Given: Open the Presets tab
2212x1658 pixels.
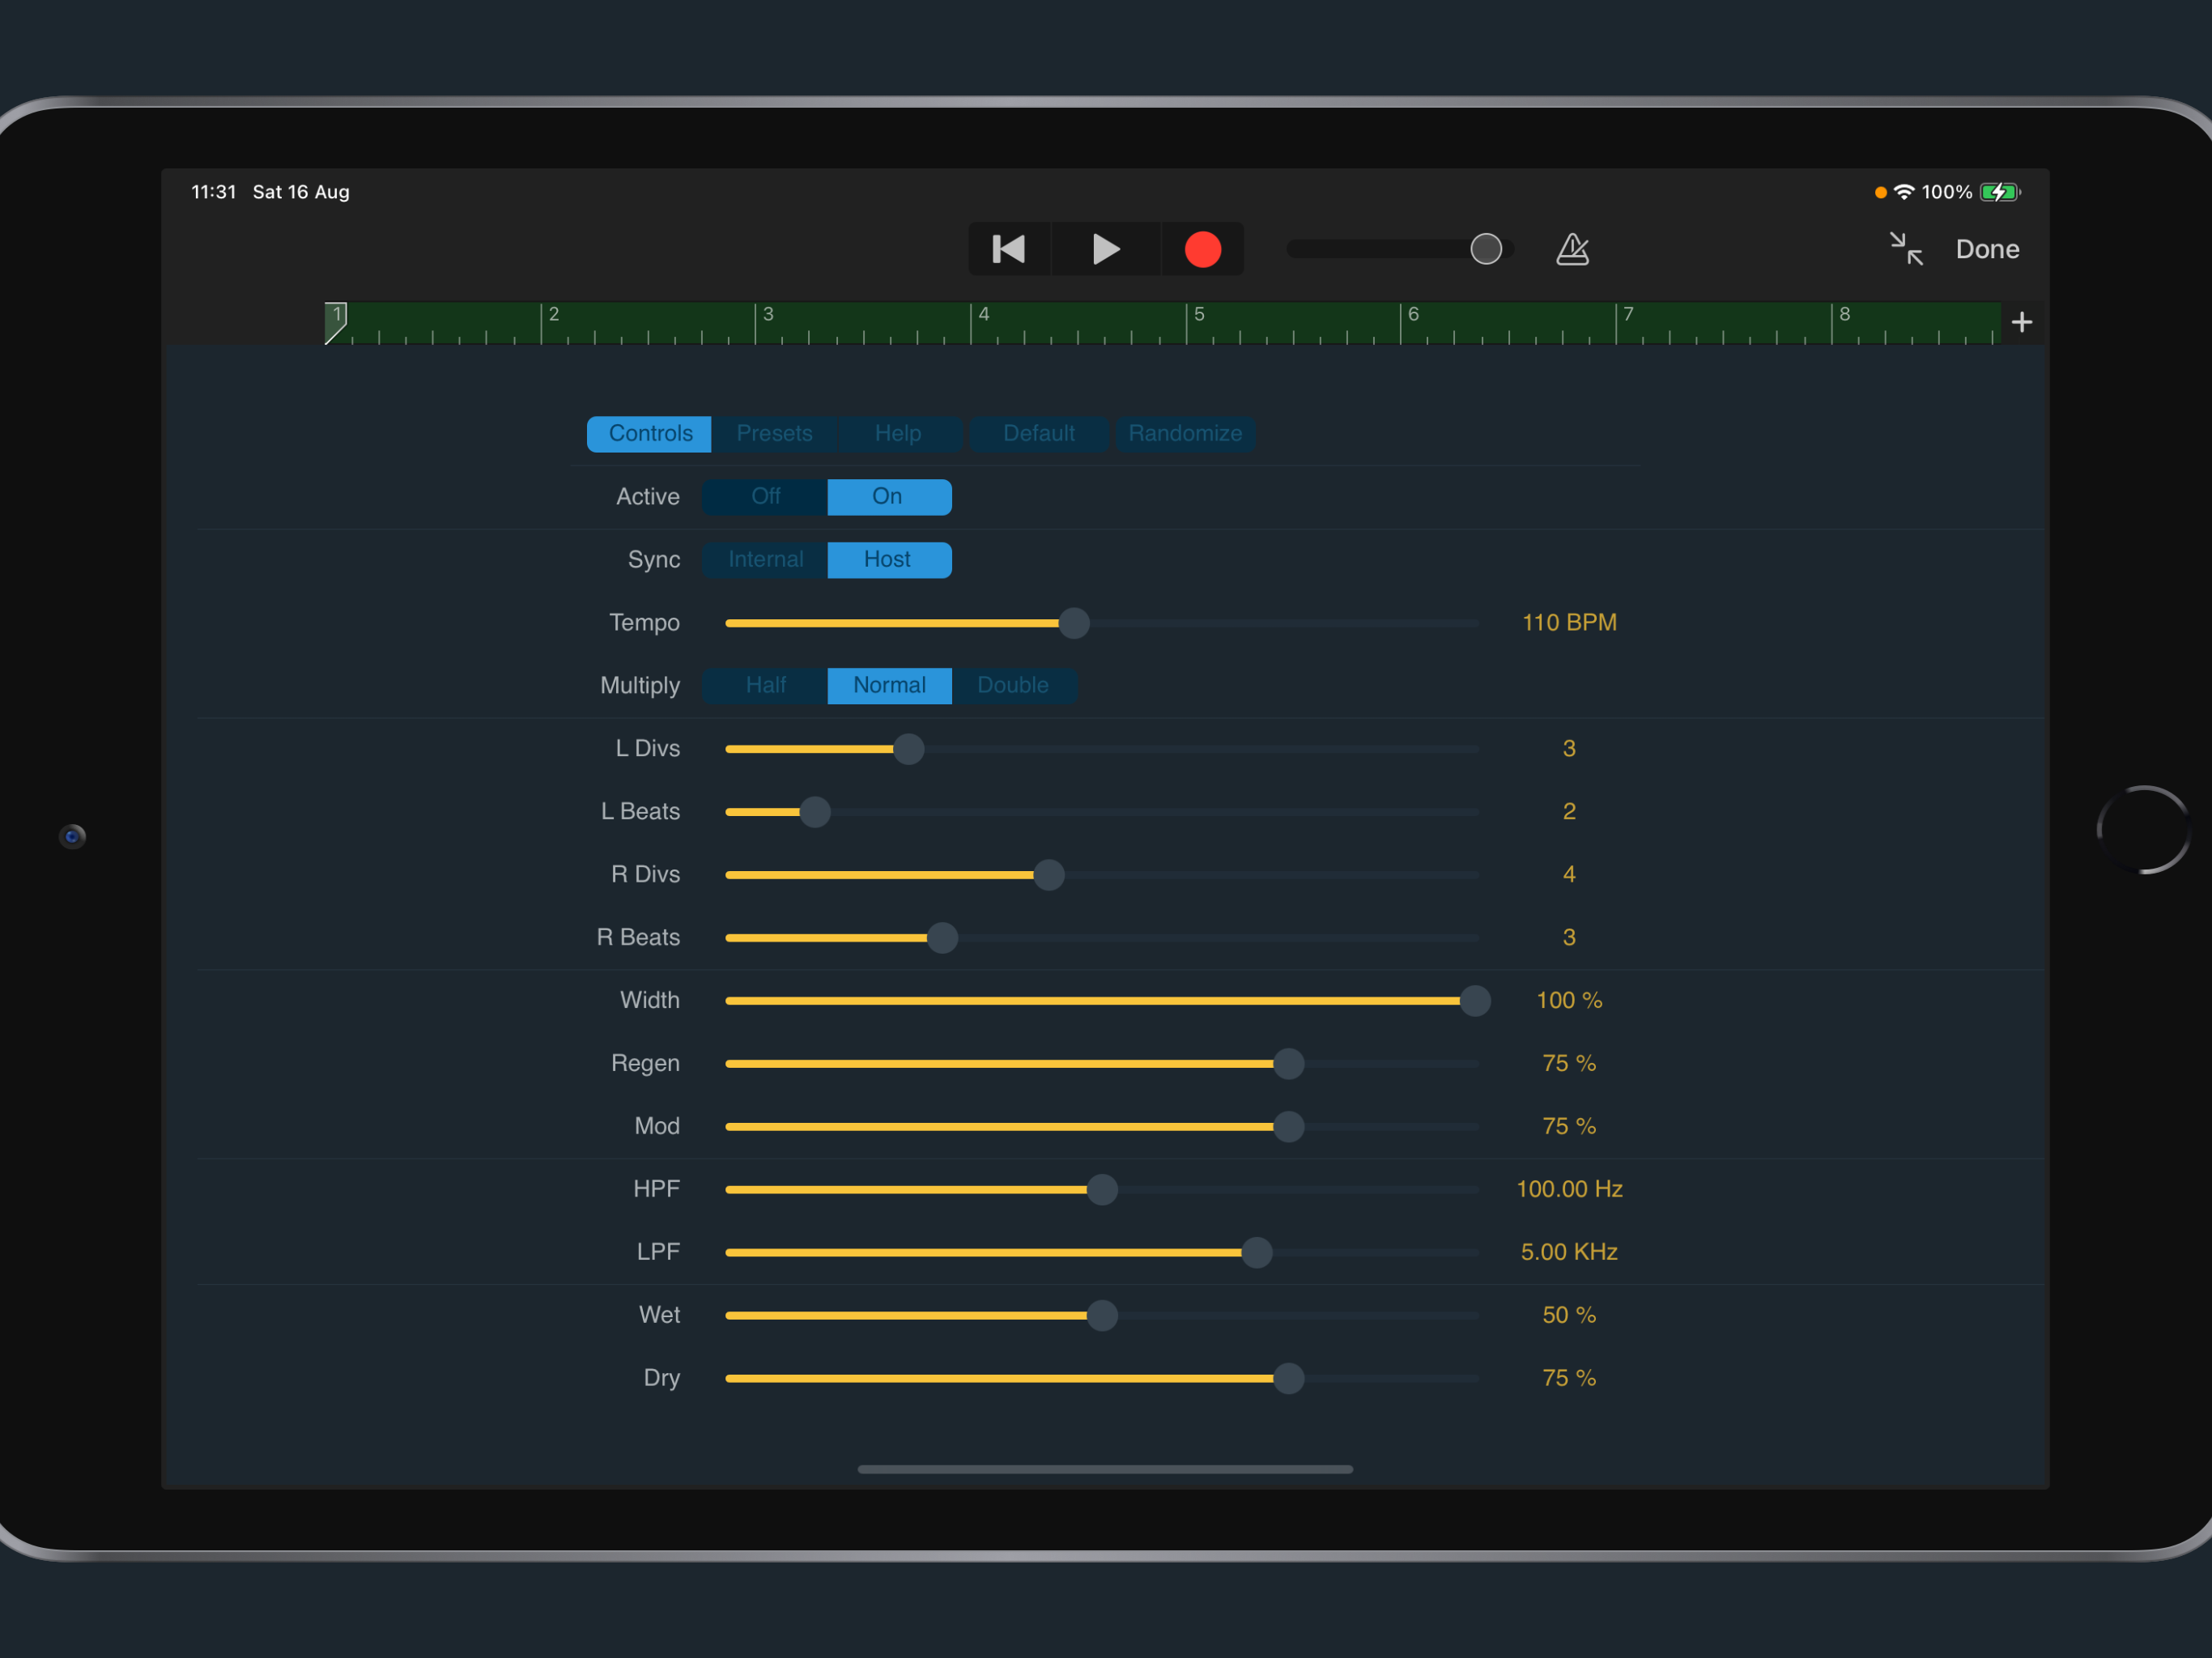Looking at the screenshot, I should [774, 433].
